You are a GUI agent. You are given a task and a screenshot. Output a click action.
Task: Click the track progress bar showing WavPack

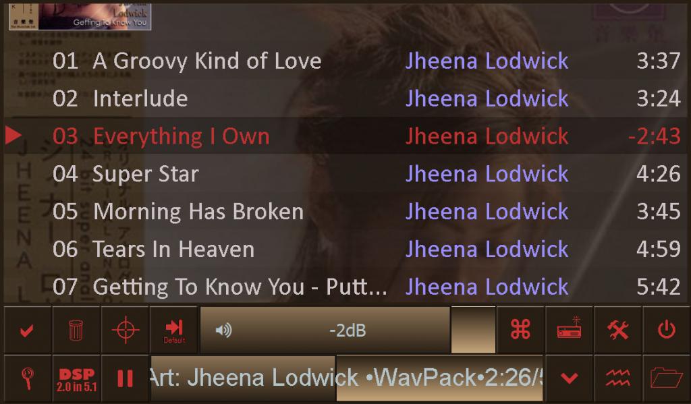pos(347,378)
